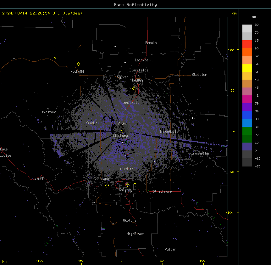Click the yellow V marker northeast of Calgary
The width and height of the screenshot is (271, 265).
135,184
